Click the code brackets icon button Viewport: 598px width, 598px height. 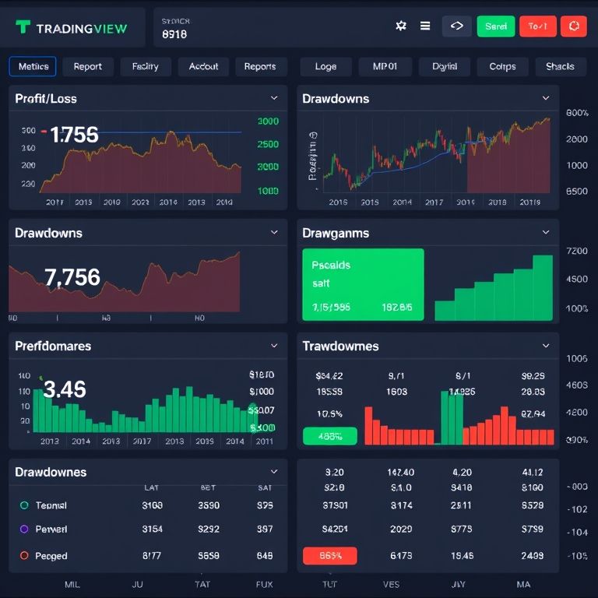457,26
